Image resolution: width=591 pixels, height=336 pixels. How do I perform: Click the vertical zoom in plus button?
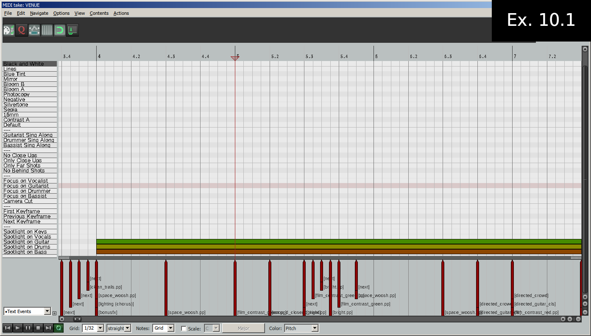tap(585, 304)
